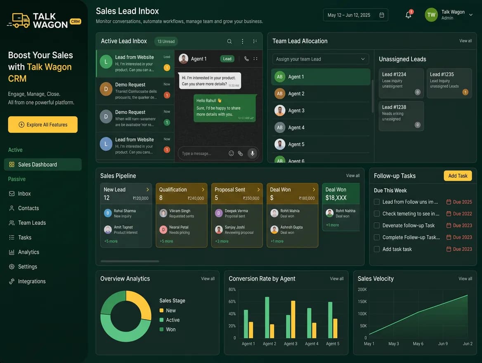Open first Demo Request conversation

pos(135,91)
